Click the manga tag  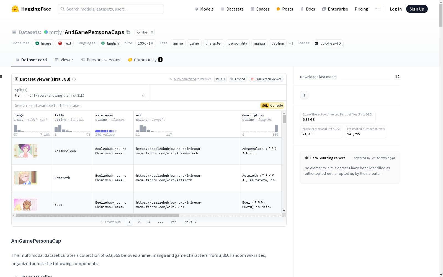[x=259, y=43]
